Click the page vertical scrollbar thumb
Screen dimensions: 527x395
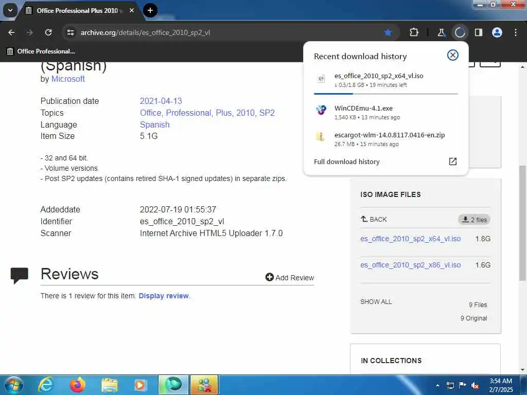point(523,223)
